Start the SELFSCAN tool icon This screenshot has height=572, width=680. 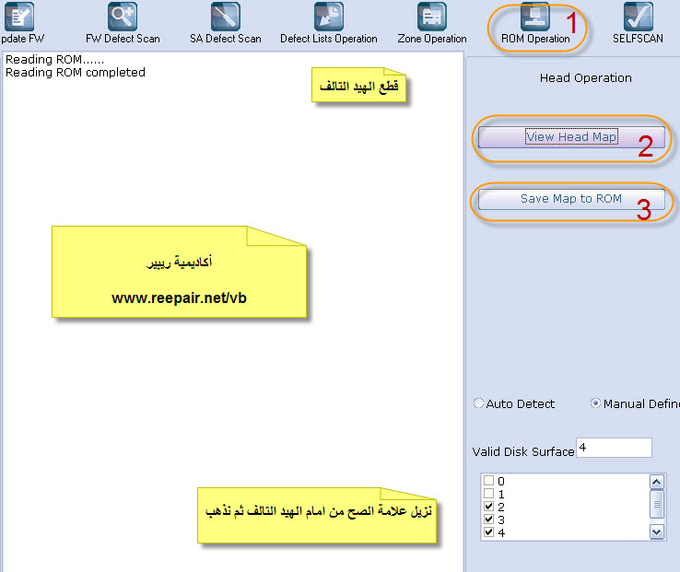[638, 17]
